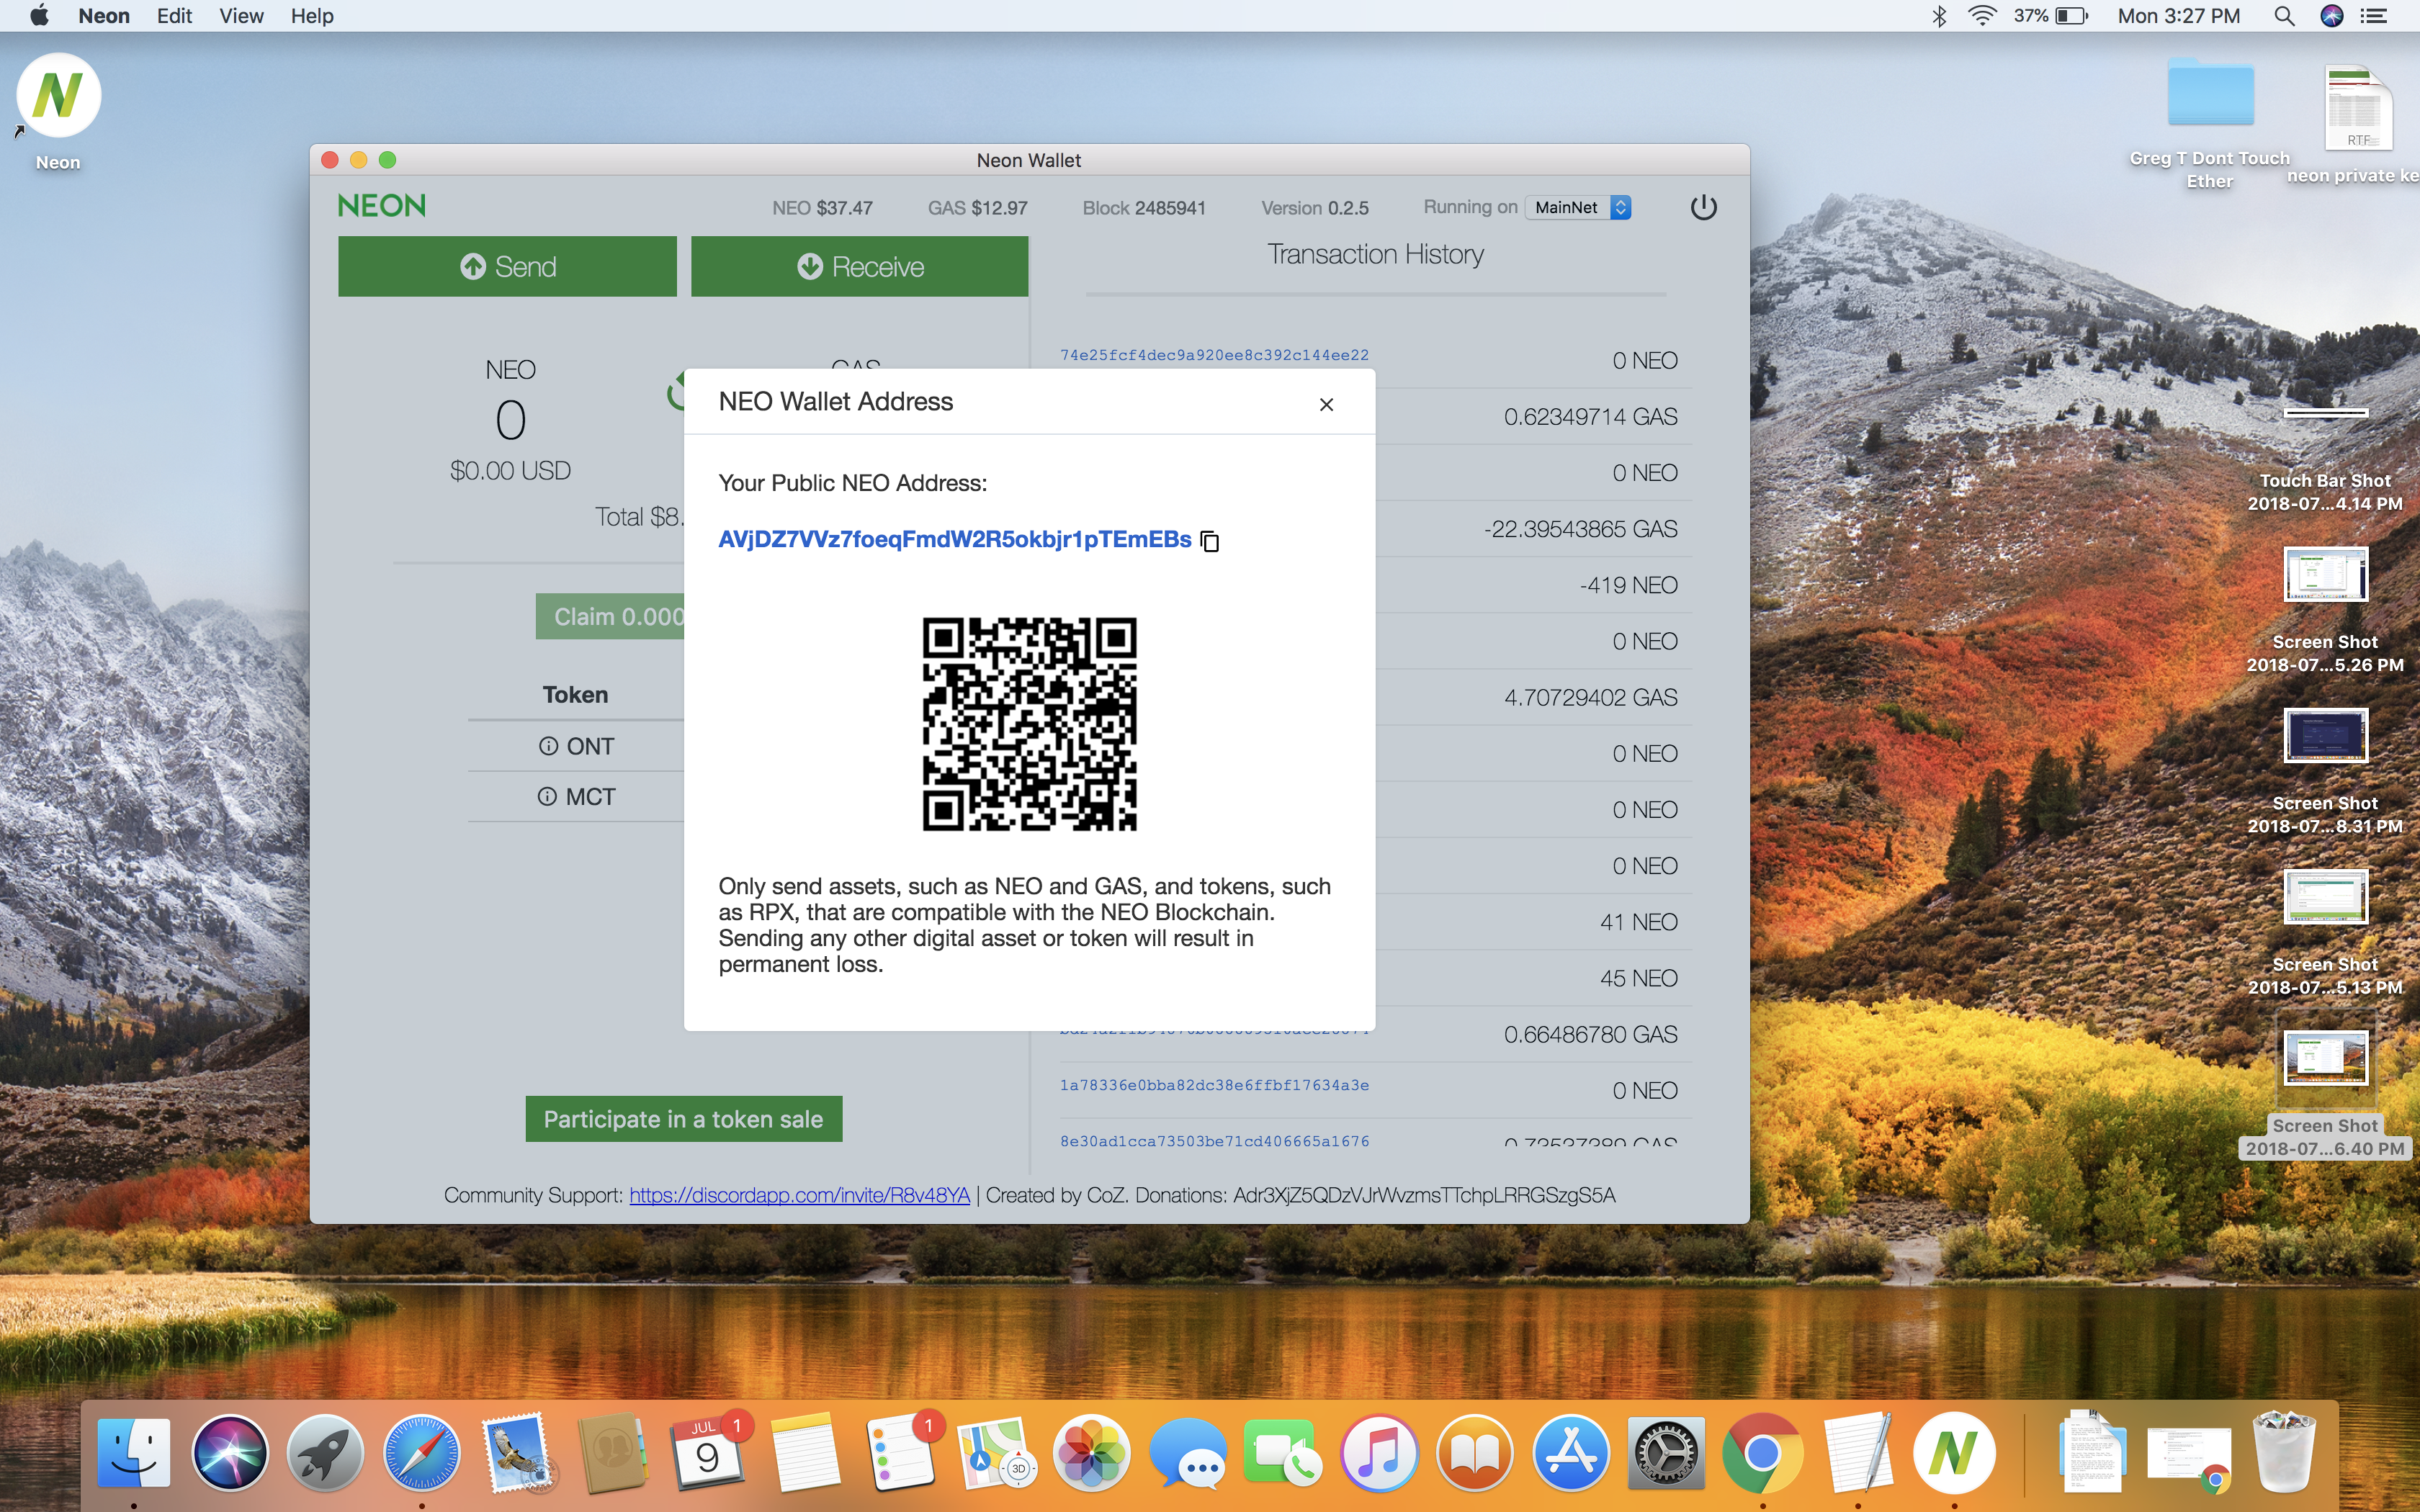2420x1512 pixels.
Task: Open App Store from the Dock
Action: [1571, 1453]
